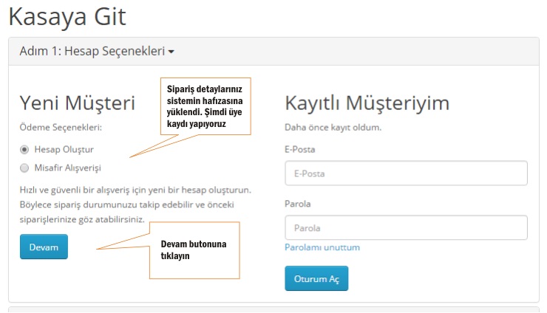Toggle the caret beside Hesap Seçenekleri
547x313 pixels.
171,52
